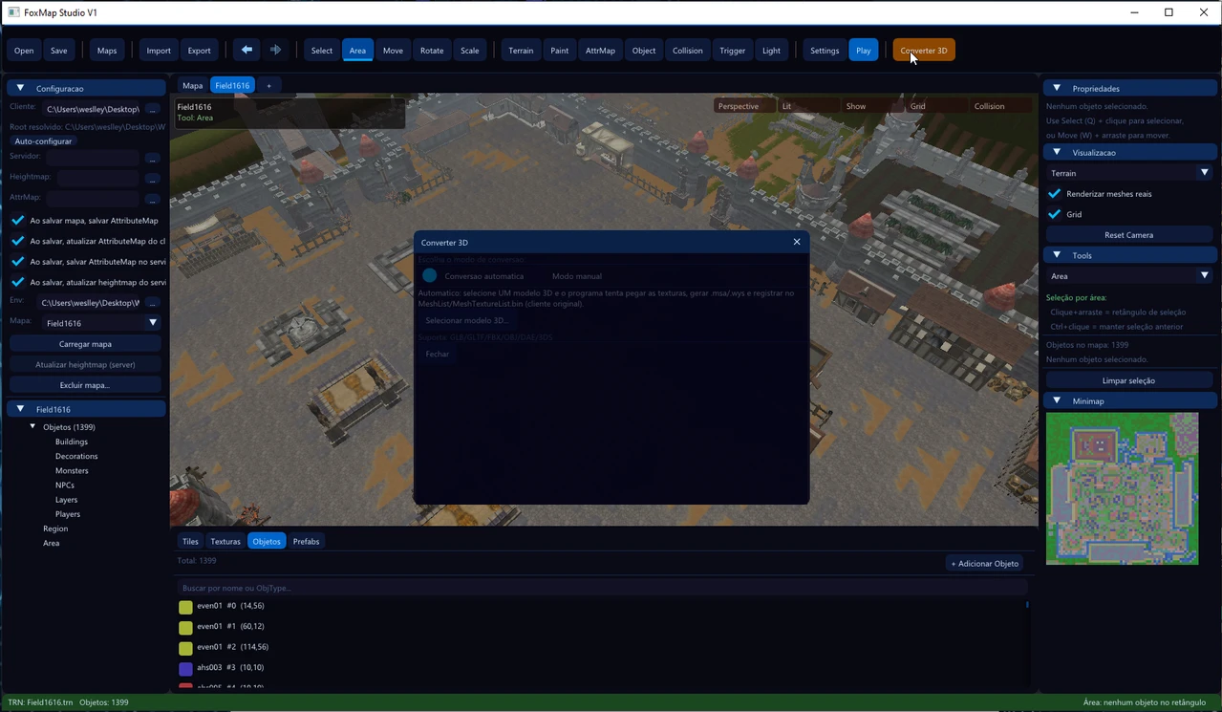Click the 'Buscar por nome ou ObjType' search field

click(x=602, y=588)
